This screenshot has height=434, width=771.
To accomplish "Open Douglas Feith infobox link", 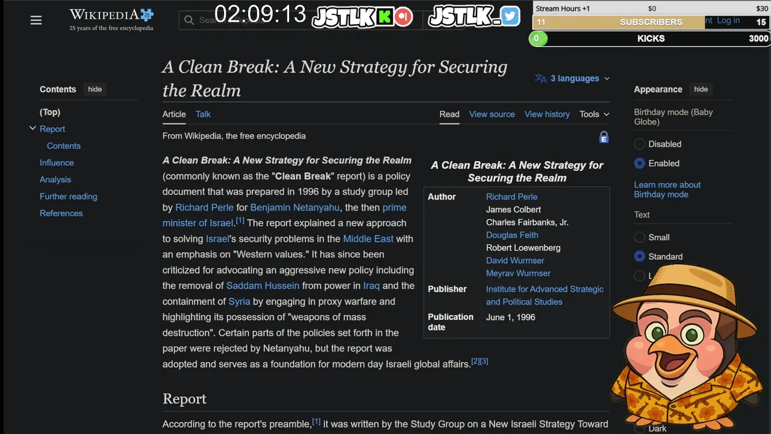I will pyautogui.click(x=512, y=235).
